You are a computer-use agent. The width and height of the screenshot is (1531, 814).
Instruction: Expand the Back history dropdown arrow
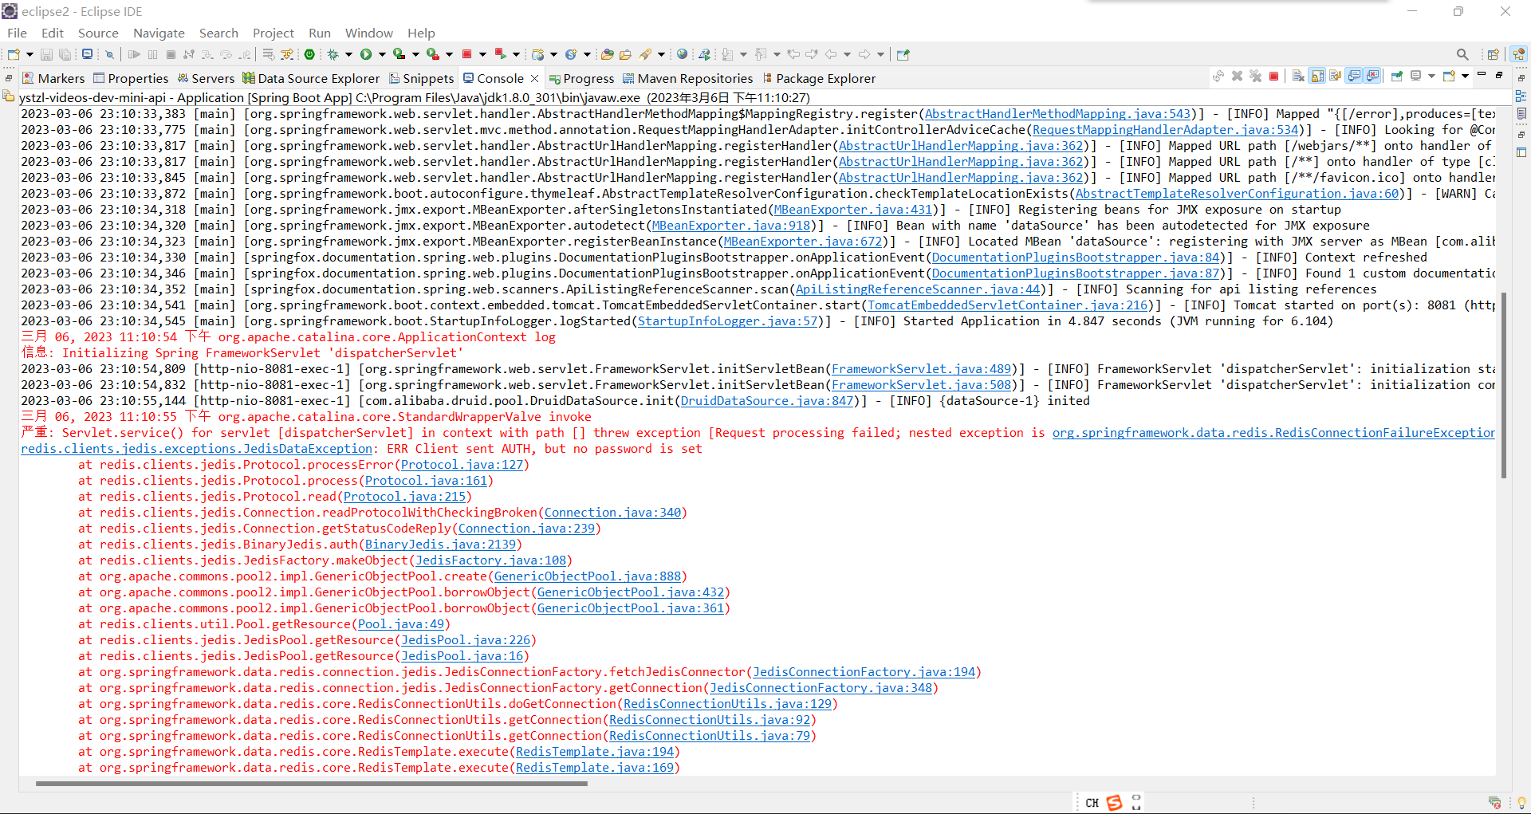(847, 54)
